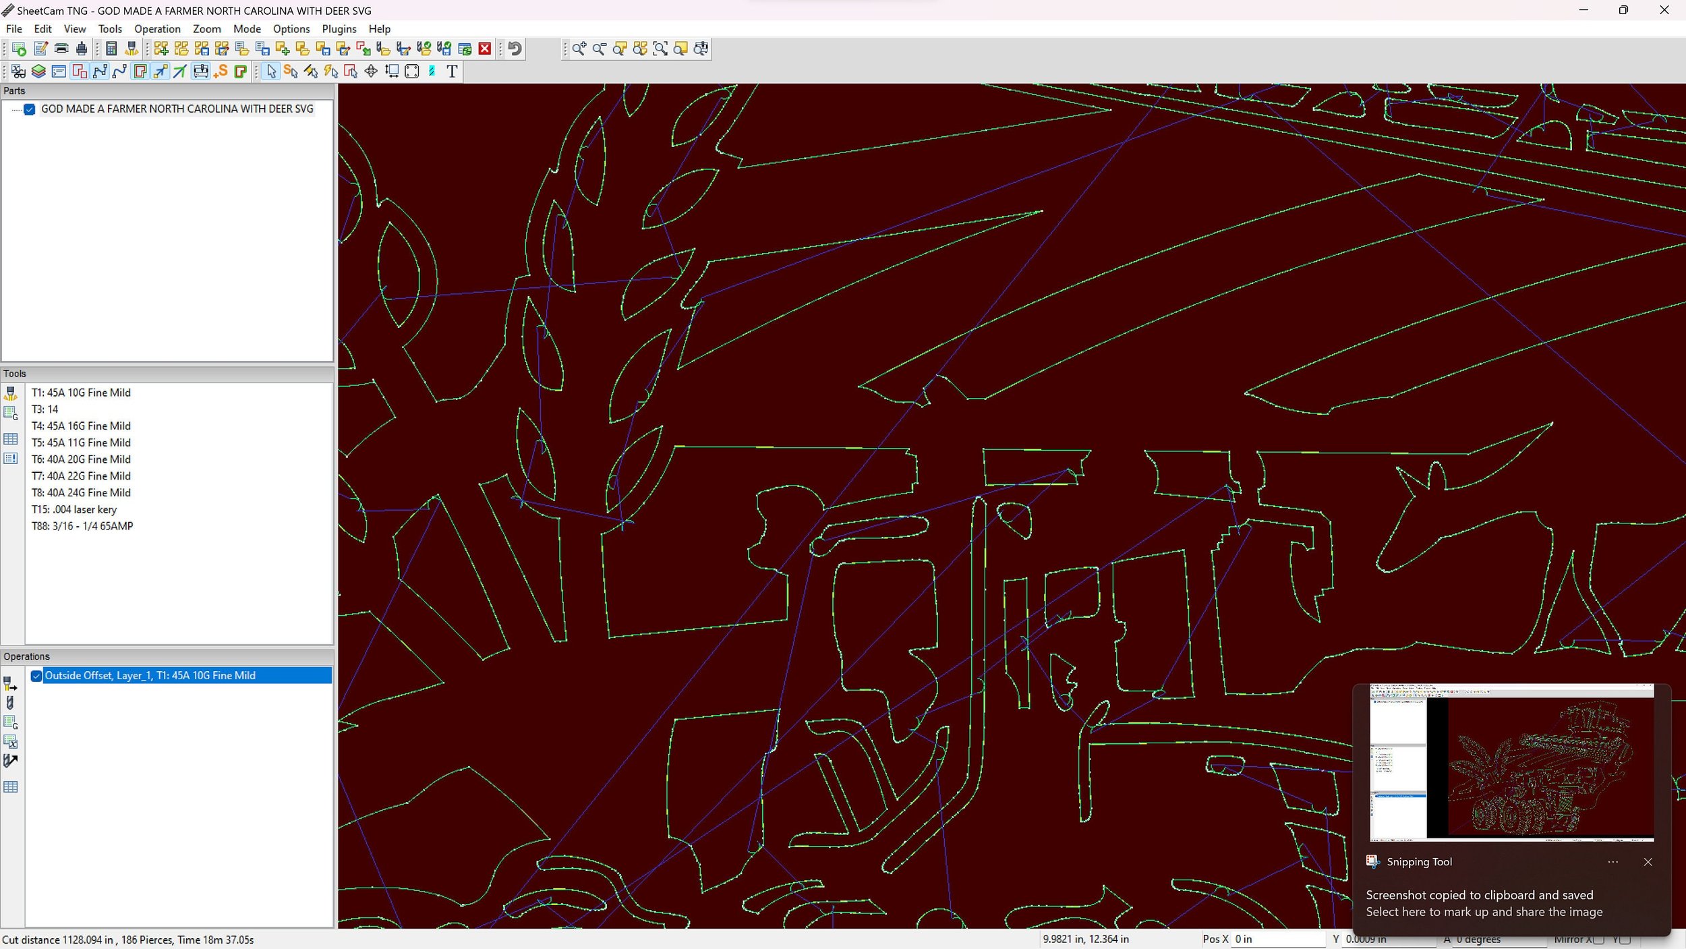Click the cyan slash tool icon
1686x949 pixels.
432,71
